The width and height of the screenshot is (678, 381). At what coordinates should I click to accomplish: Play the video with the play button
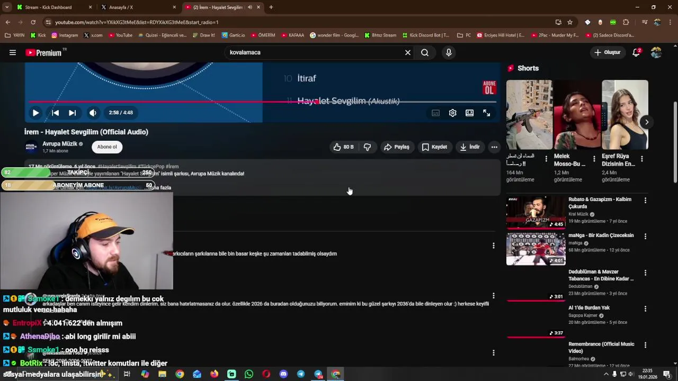click(35, 113)
